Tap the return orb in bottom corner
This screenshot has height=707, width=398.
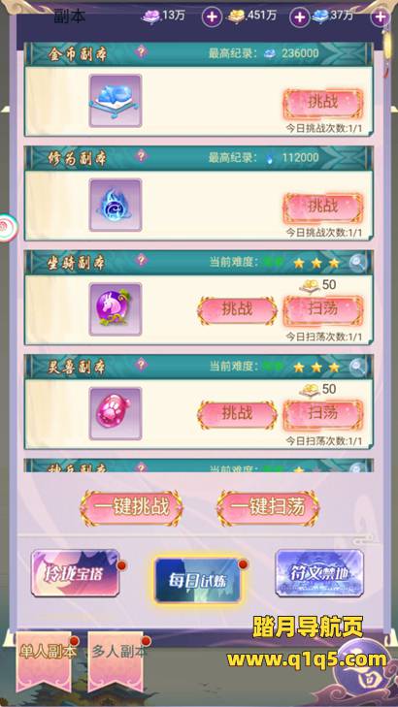pyautogui.click(x=365, y=676)
